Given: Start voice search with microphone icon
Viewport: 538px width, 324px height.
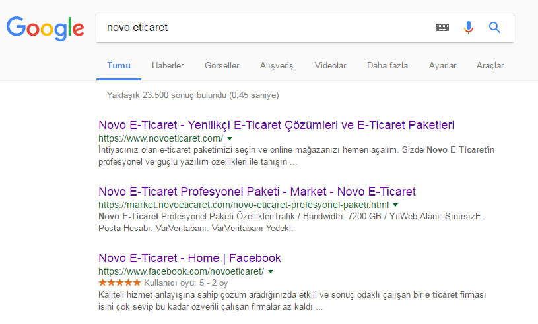Looking at the screenshot, I should (x=468, y=28).
